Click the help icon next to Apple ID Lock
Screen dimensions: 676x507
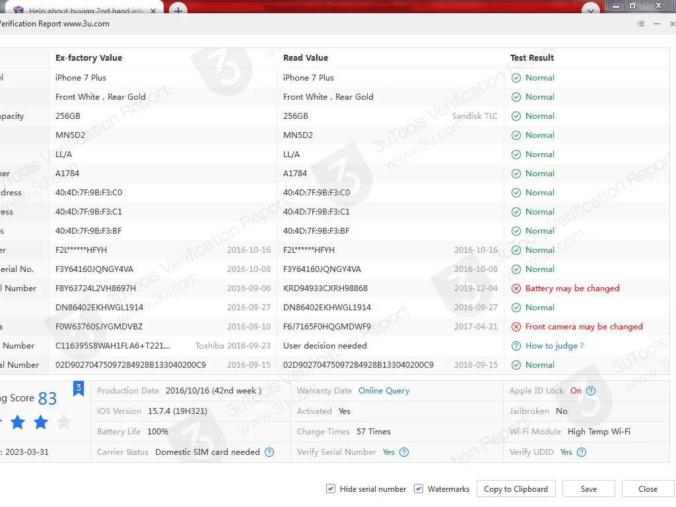591,391
